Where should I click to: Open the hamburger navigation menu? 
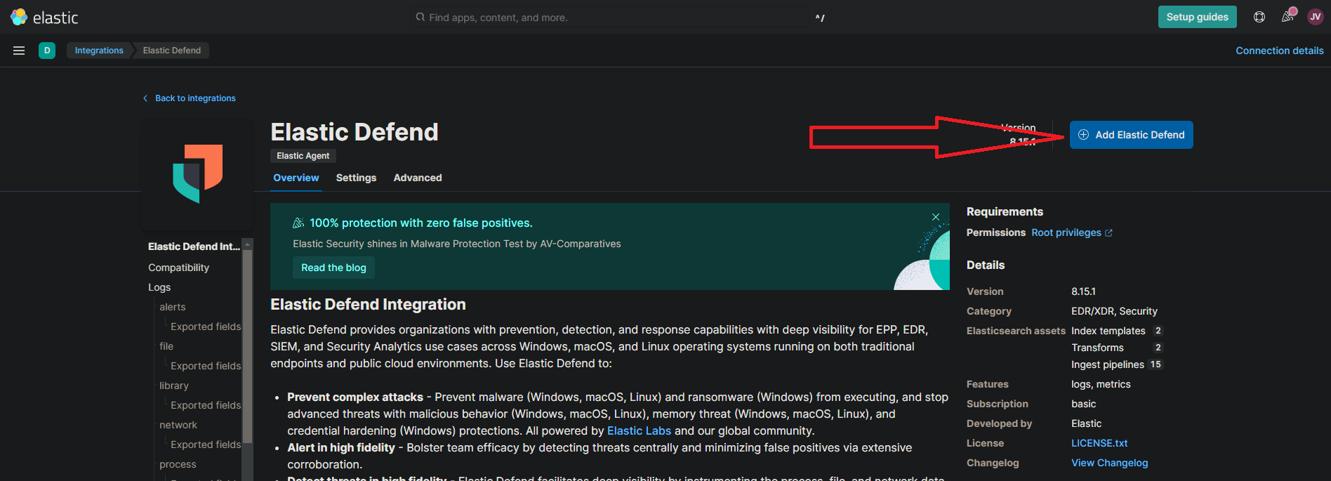tap(19, 51)
